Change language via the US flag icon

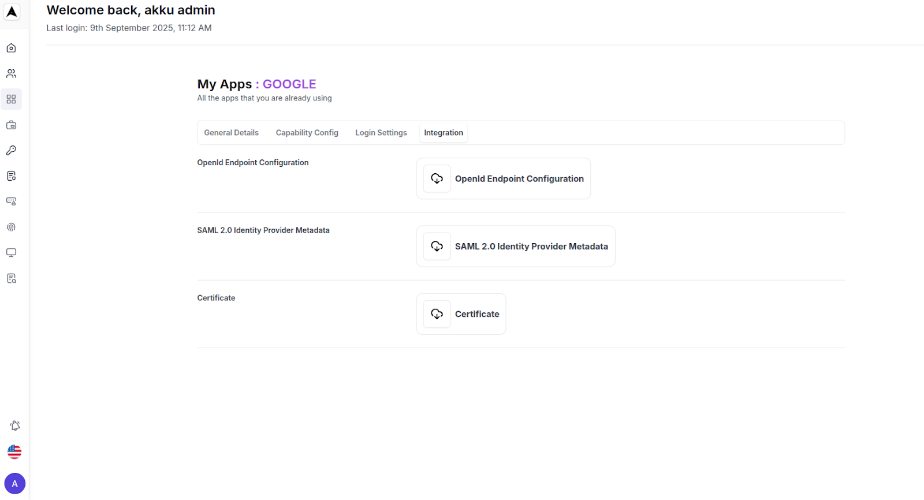14,452
